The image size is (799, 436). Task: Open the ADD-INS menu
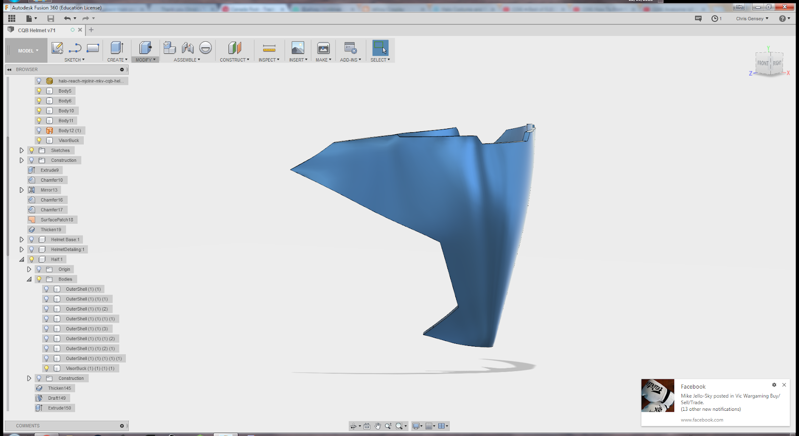[x=350, y=60]
